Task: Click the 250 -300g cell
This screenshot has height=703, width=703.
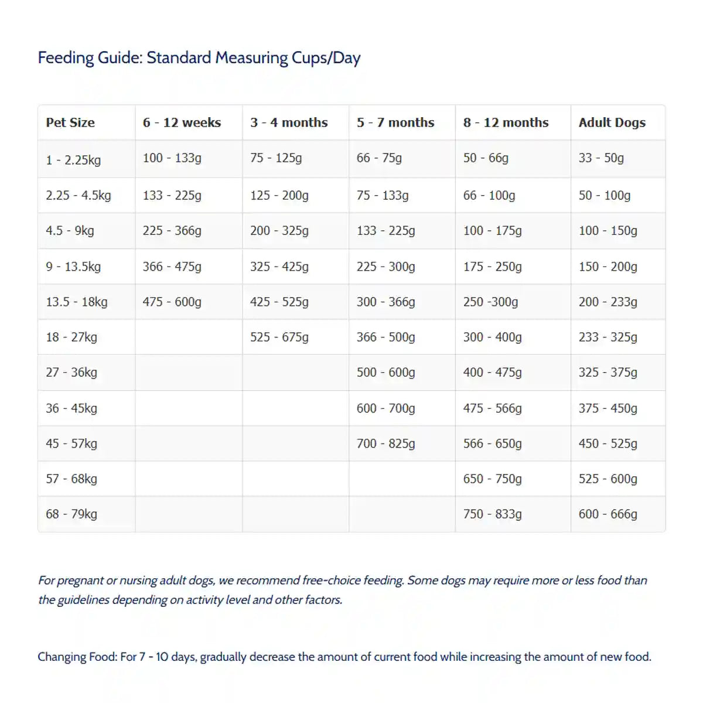Action: tap(490, 302)
